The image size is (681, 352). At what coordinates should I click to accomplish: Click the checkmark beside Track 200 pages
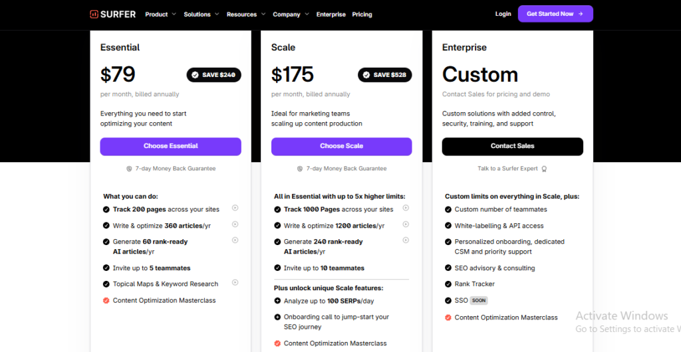click(106, 209)
